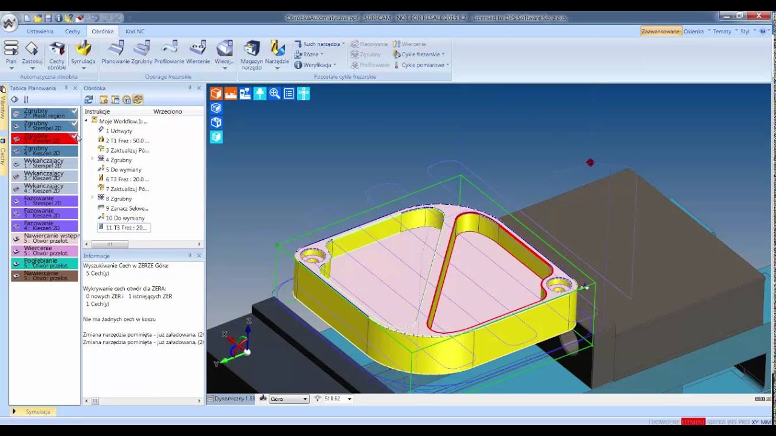Screen dimensions: 776x436
Task: Open the Symulacja dropdown arrow
Action: tap(83, 68)
